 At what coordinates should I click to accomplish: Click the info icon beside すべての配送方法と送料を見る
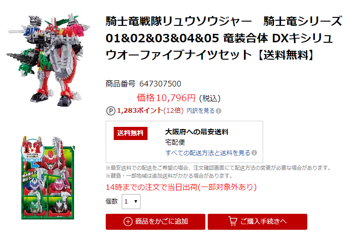[254, 153]
